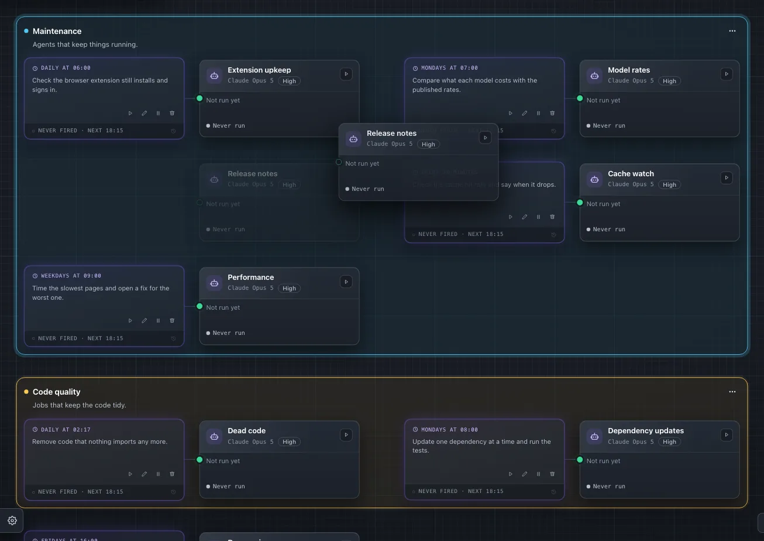Screen dimensions: 764x541
Task: Delete the Daily at 02:17 trigger
Action: click(x=172, y=474)
